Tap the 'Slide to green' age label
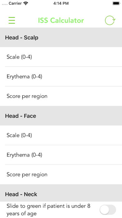122x218 pixels. (49, 210)
